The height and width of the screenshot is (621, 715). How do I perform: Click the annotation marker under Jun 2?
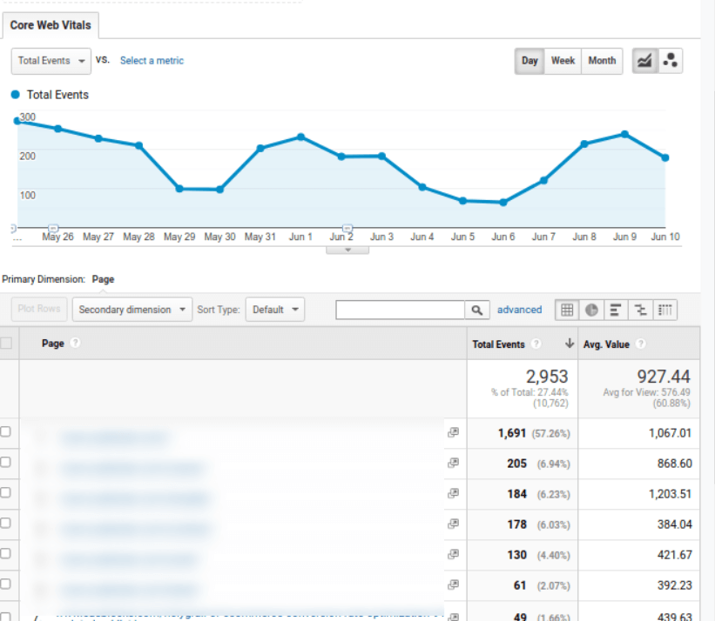tap(347, 229)
